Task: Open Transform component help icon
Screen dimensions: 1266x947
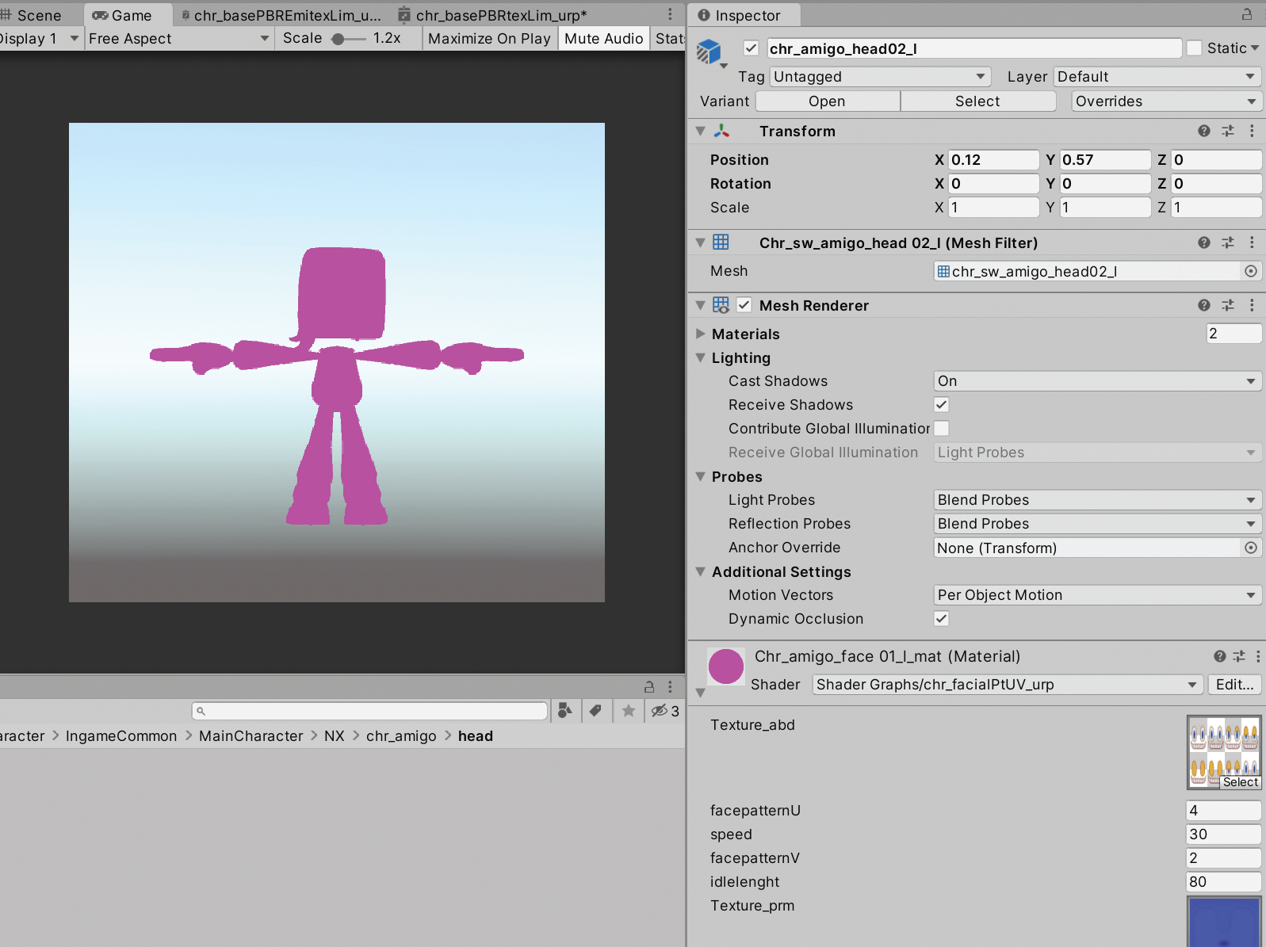Action: (x=1203, y=132)
